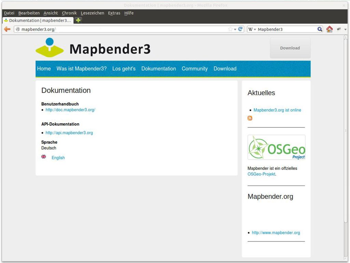Bookmark this page with the star icon
This screenshot has width=350, height=263.
coord(230,29)
